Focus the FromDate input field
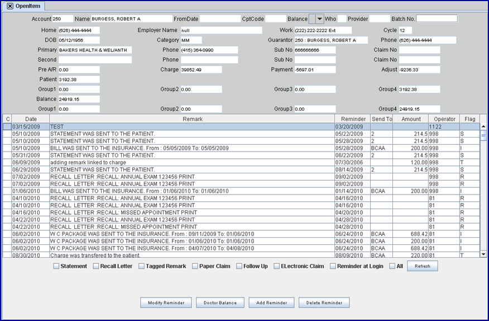This screenshot has width=489, height=321. click(220, 19)
